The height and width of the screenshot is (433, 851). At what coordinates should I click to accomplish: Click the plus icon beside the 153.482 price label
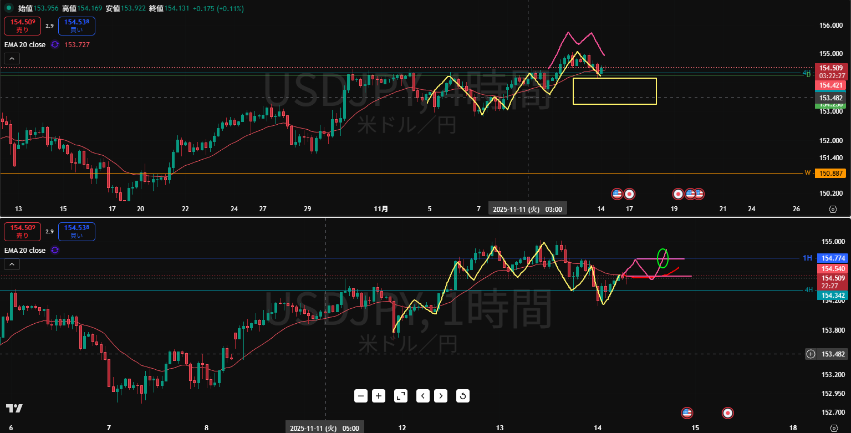coord(811,354)
